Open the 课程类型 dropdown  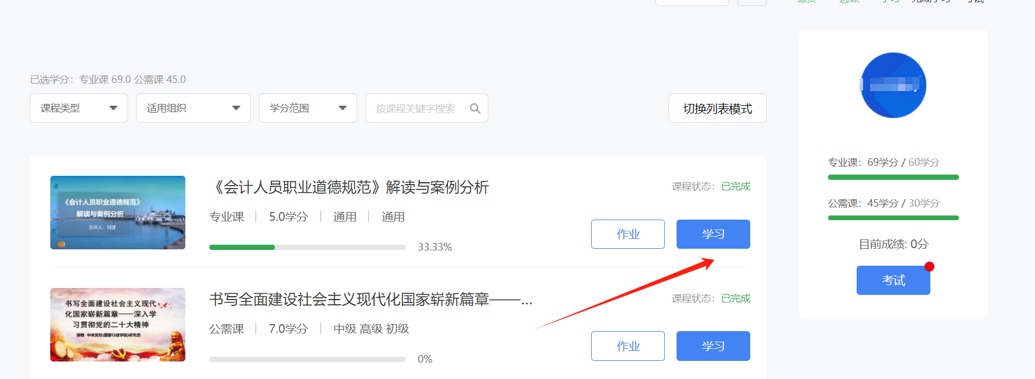(x=79, y=108)
